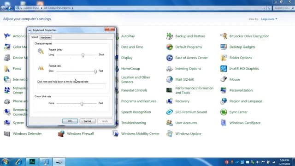The height and width of the screenshot is (166, 295).
Task: Click Cancel in Keyboard Properties
Action: 88,121
